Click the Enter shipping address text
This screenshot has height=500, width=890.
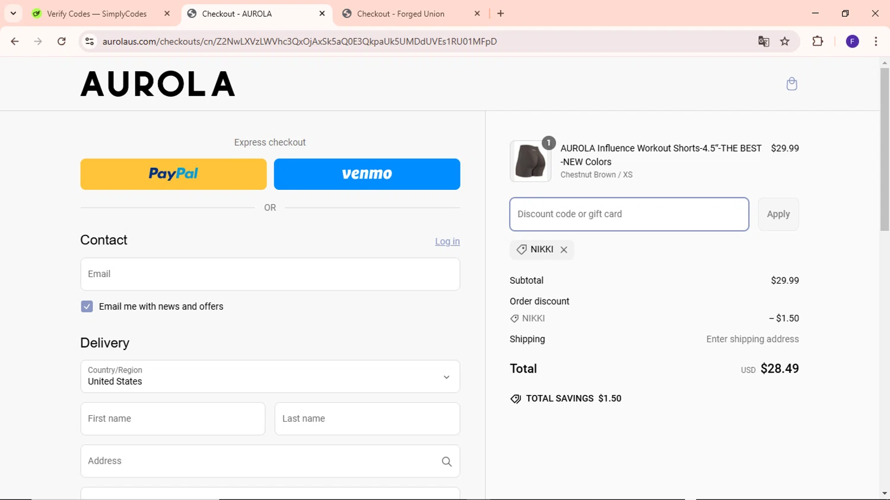pyautogui.click(x=752, y=339)
